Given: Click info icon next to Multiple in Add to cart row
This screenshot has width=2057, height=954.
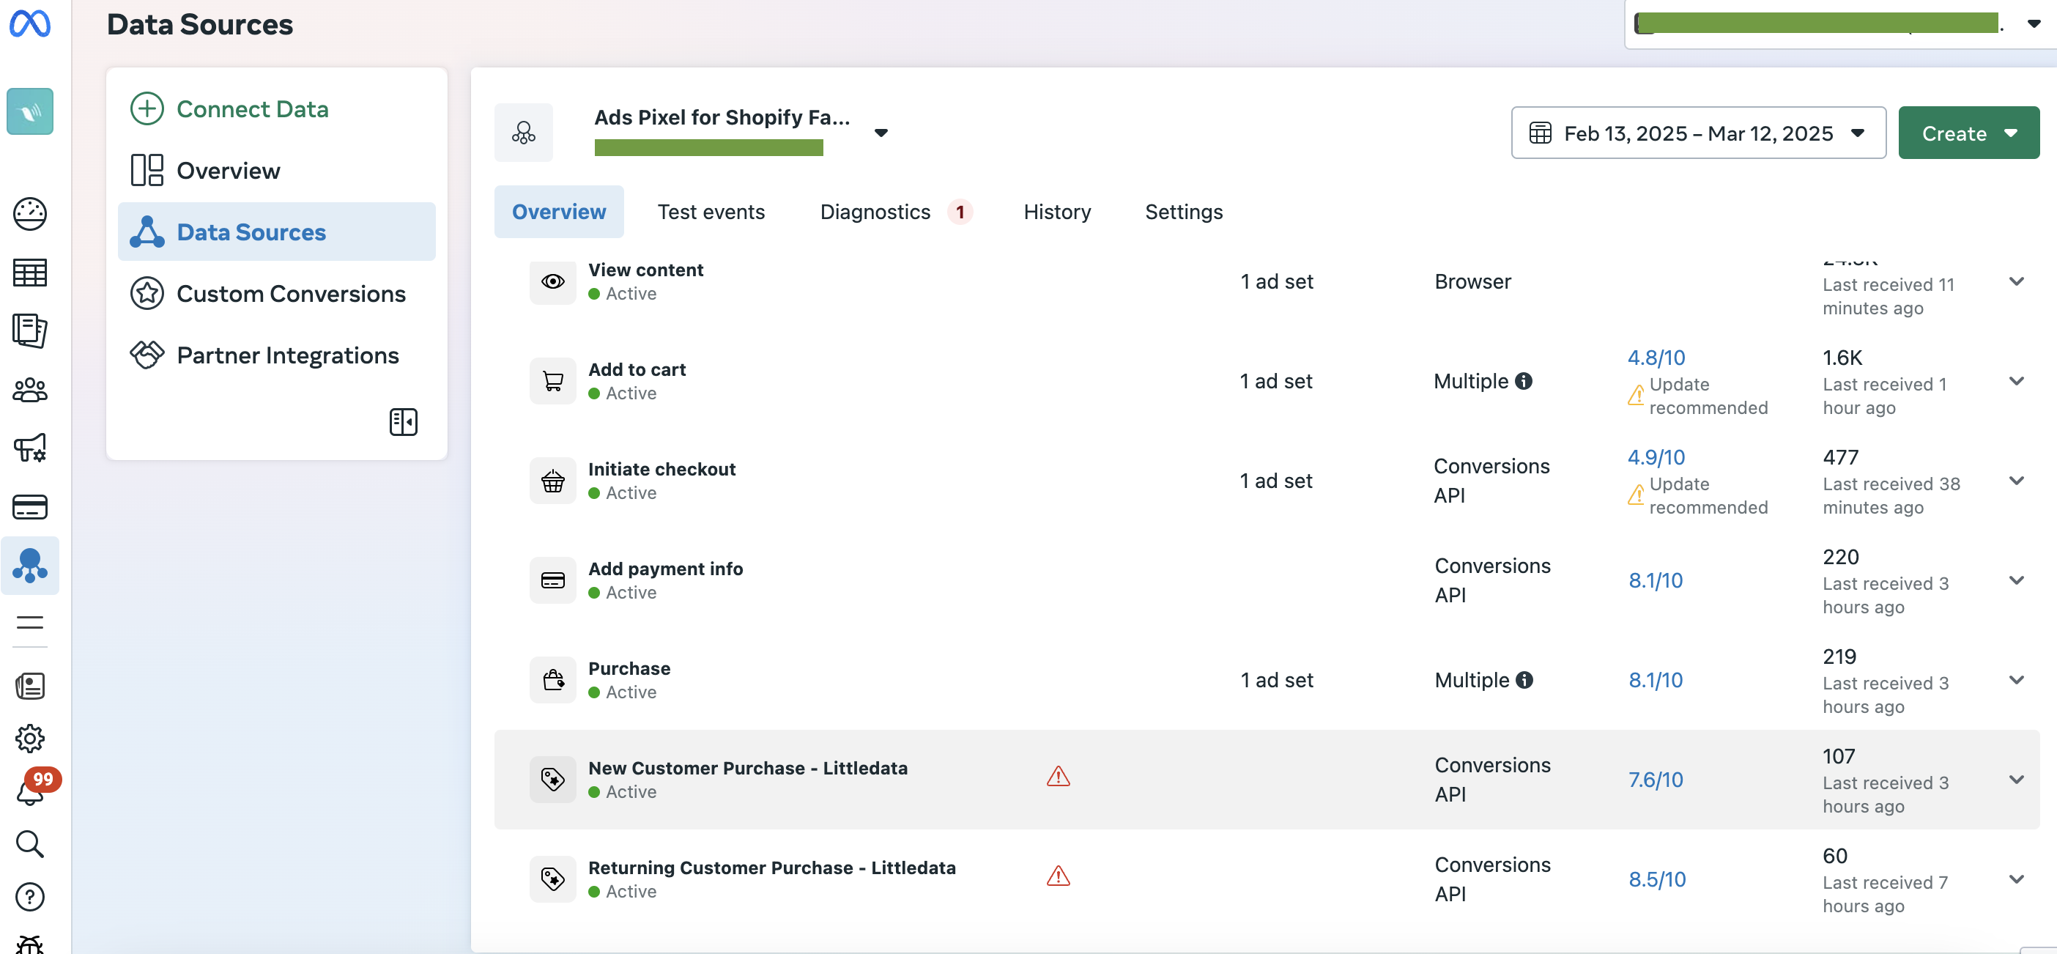Looking at the screenshot, I should (1524, 381).
